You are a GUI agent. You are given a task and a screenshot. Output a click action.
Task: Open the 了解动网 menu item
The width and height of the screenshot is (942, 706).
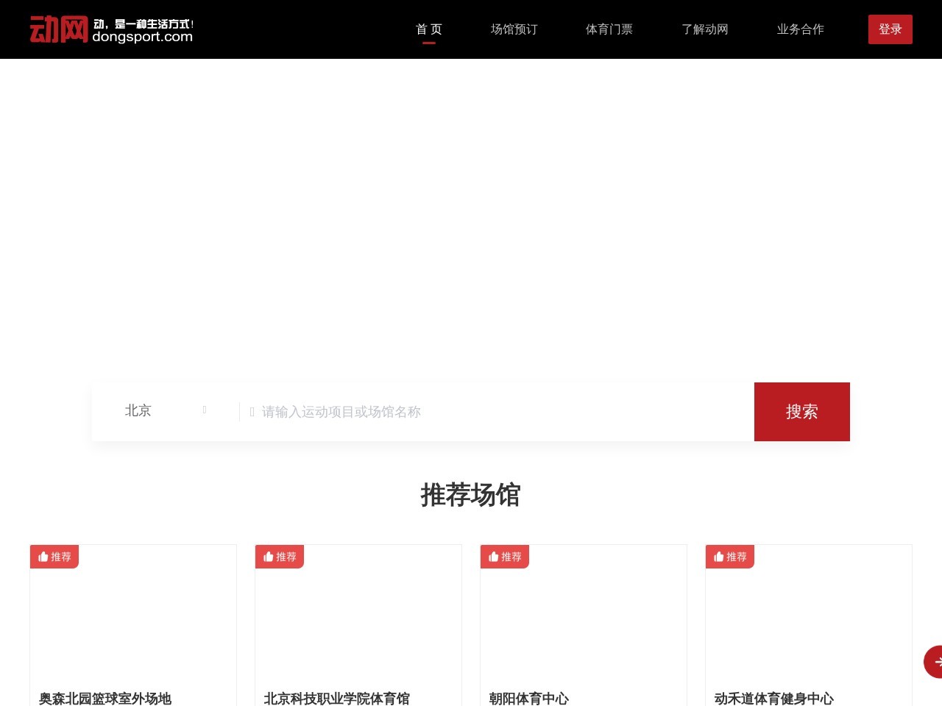tap(704, 29)
